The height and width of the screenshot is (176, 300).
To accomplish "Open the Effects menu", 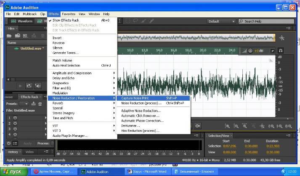I will pyautogui.click(x=53, y=14).
